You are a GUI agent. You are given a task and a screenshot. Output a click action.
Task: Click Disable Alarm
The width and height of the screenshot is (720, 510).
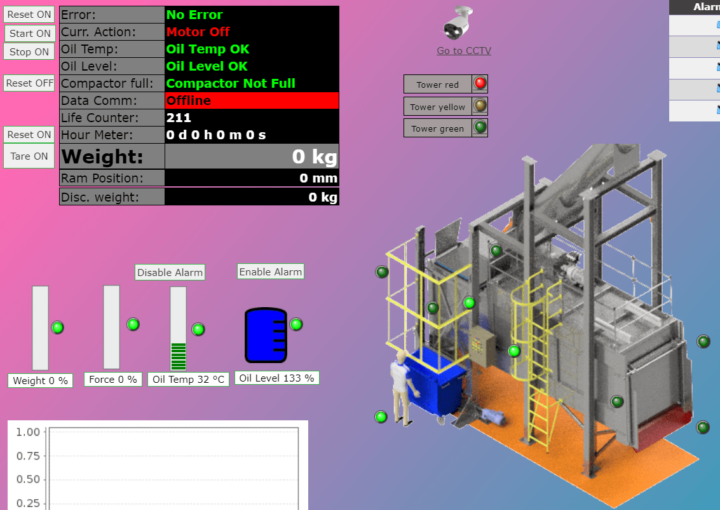click(x=170, y=272)
